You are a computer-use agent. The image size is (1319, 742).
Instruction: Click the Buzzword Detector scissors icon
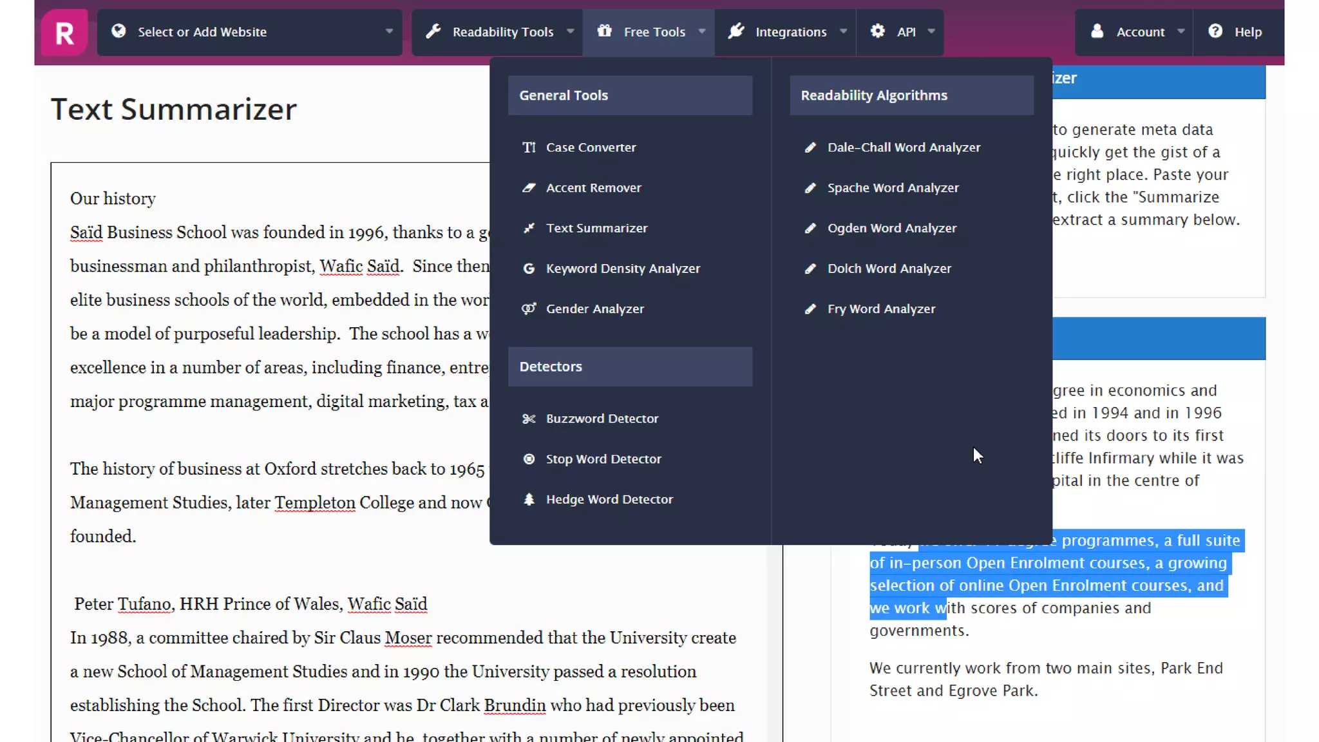click(529, 419)
